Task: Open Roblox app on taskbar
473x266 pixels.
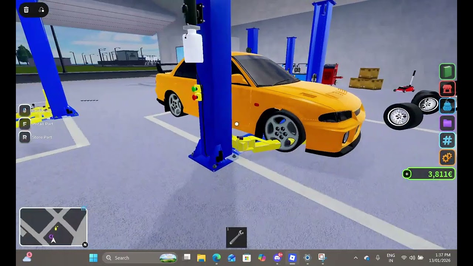Action: [292, 258]
